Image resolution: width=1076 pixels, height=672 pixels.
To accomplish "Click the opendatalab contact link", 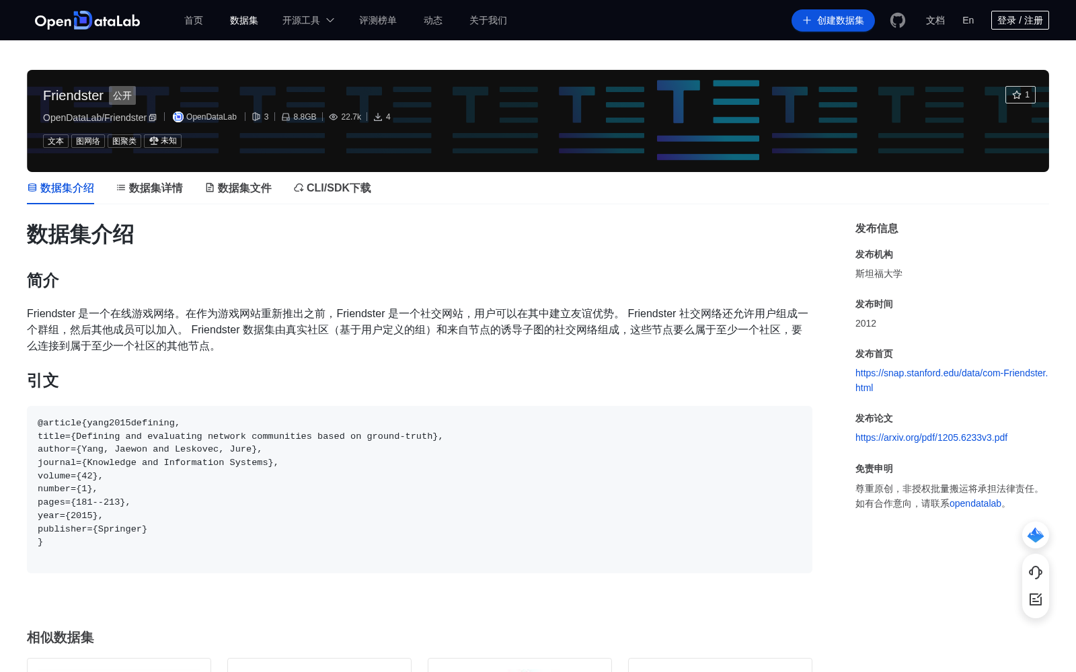I will (x=975, y=503).
